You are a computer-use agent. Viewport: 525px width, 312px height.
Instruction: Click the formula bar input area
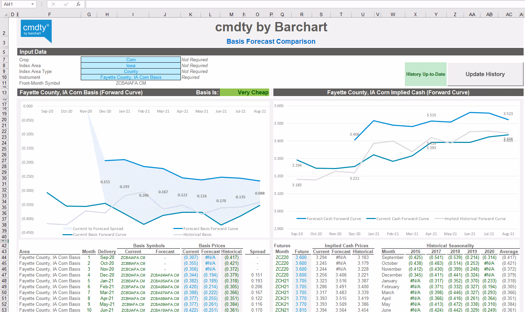[x=305, y=4]
